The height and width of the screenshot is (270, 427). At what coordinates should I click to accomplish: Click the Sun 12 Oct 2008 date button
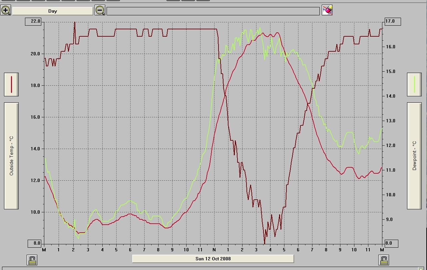pyautogui.click(x=213, y=259)
